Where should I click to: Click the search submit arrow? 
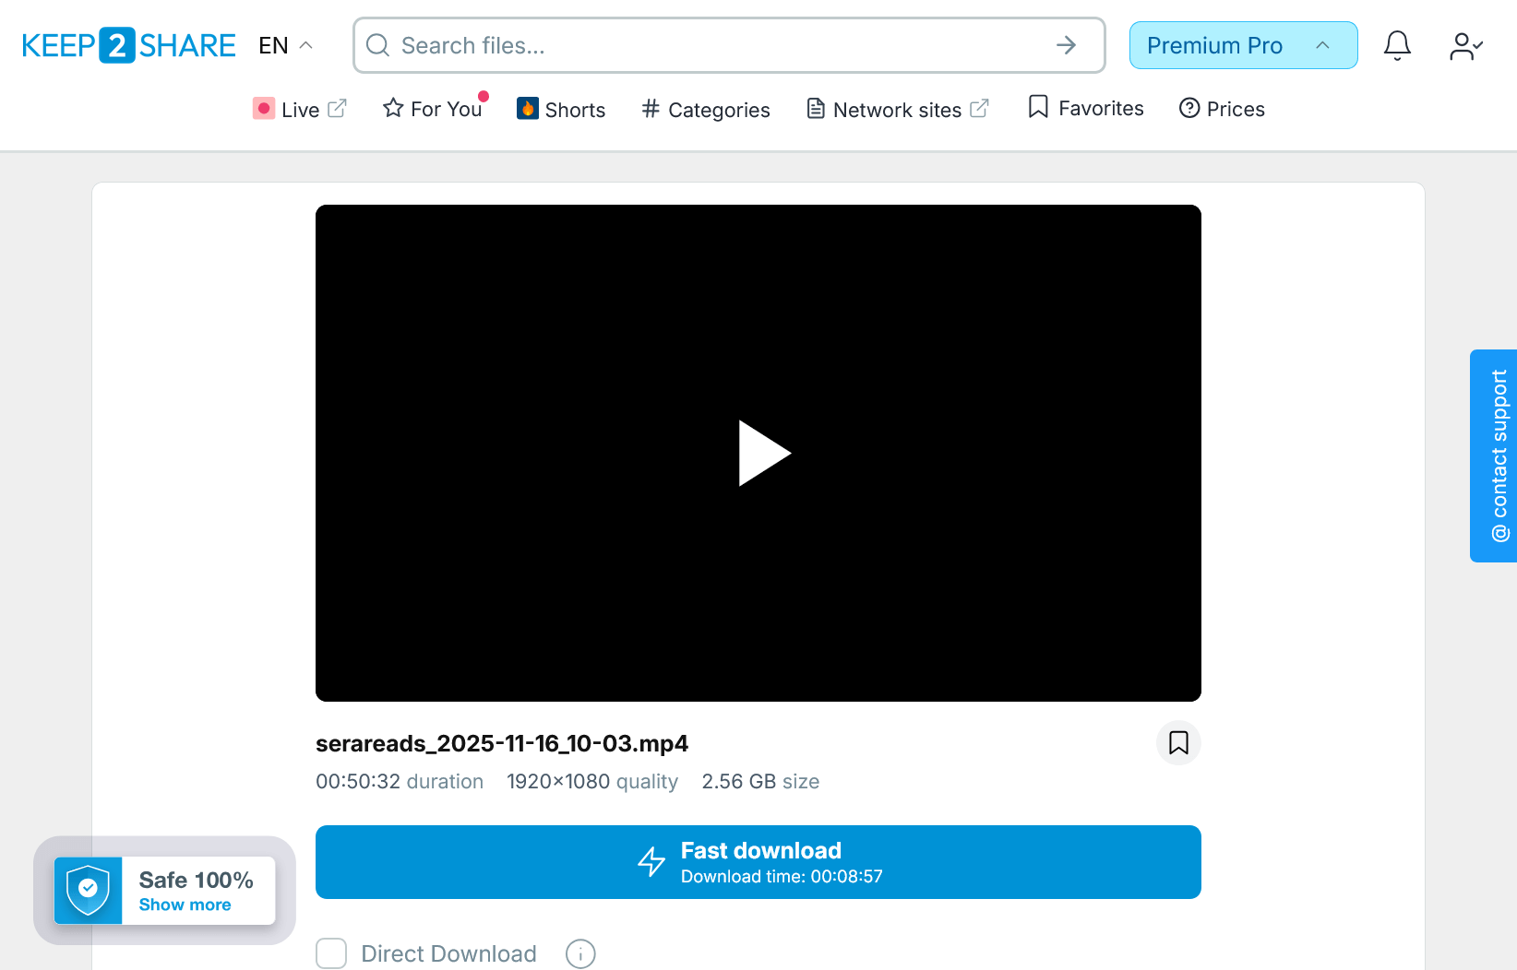pyautogui.click(x=1066, y=44)
